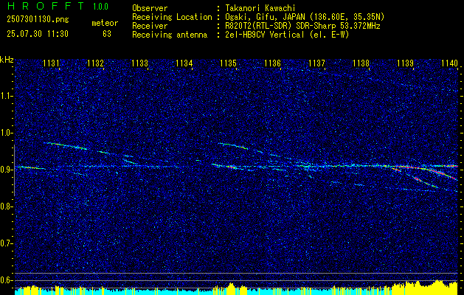Click the 1136 time marker
464x295 pixels.
[272, 63]
